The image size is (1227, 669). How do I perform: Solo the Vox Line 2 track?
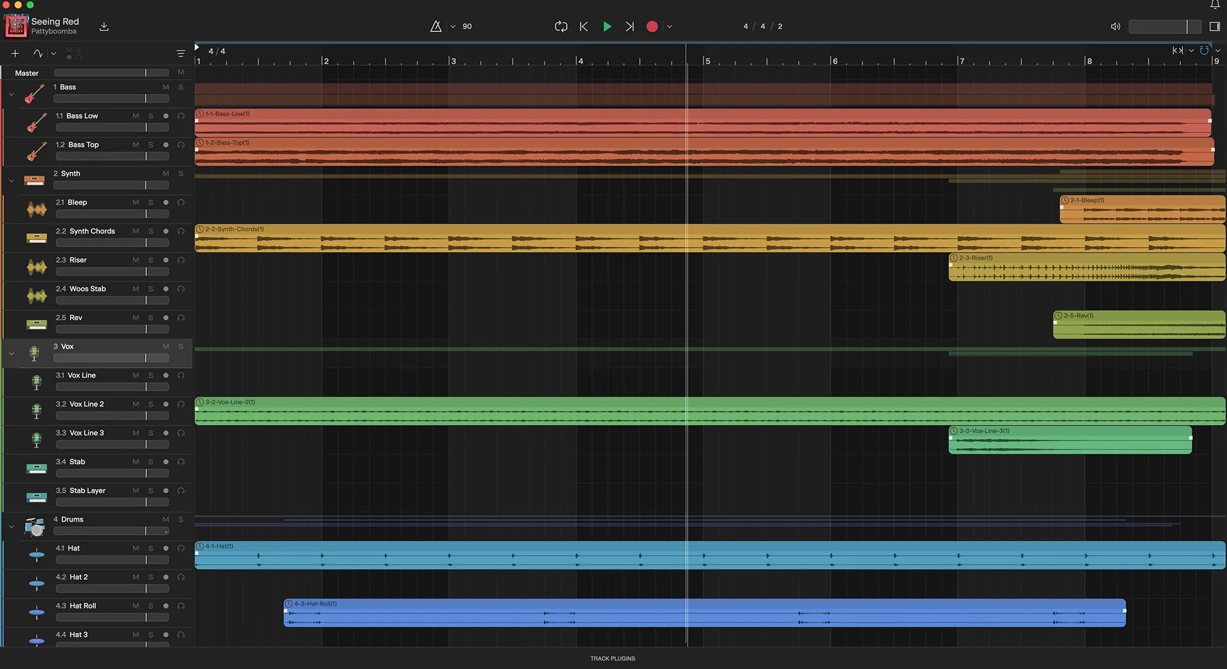pos(151,404)
